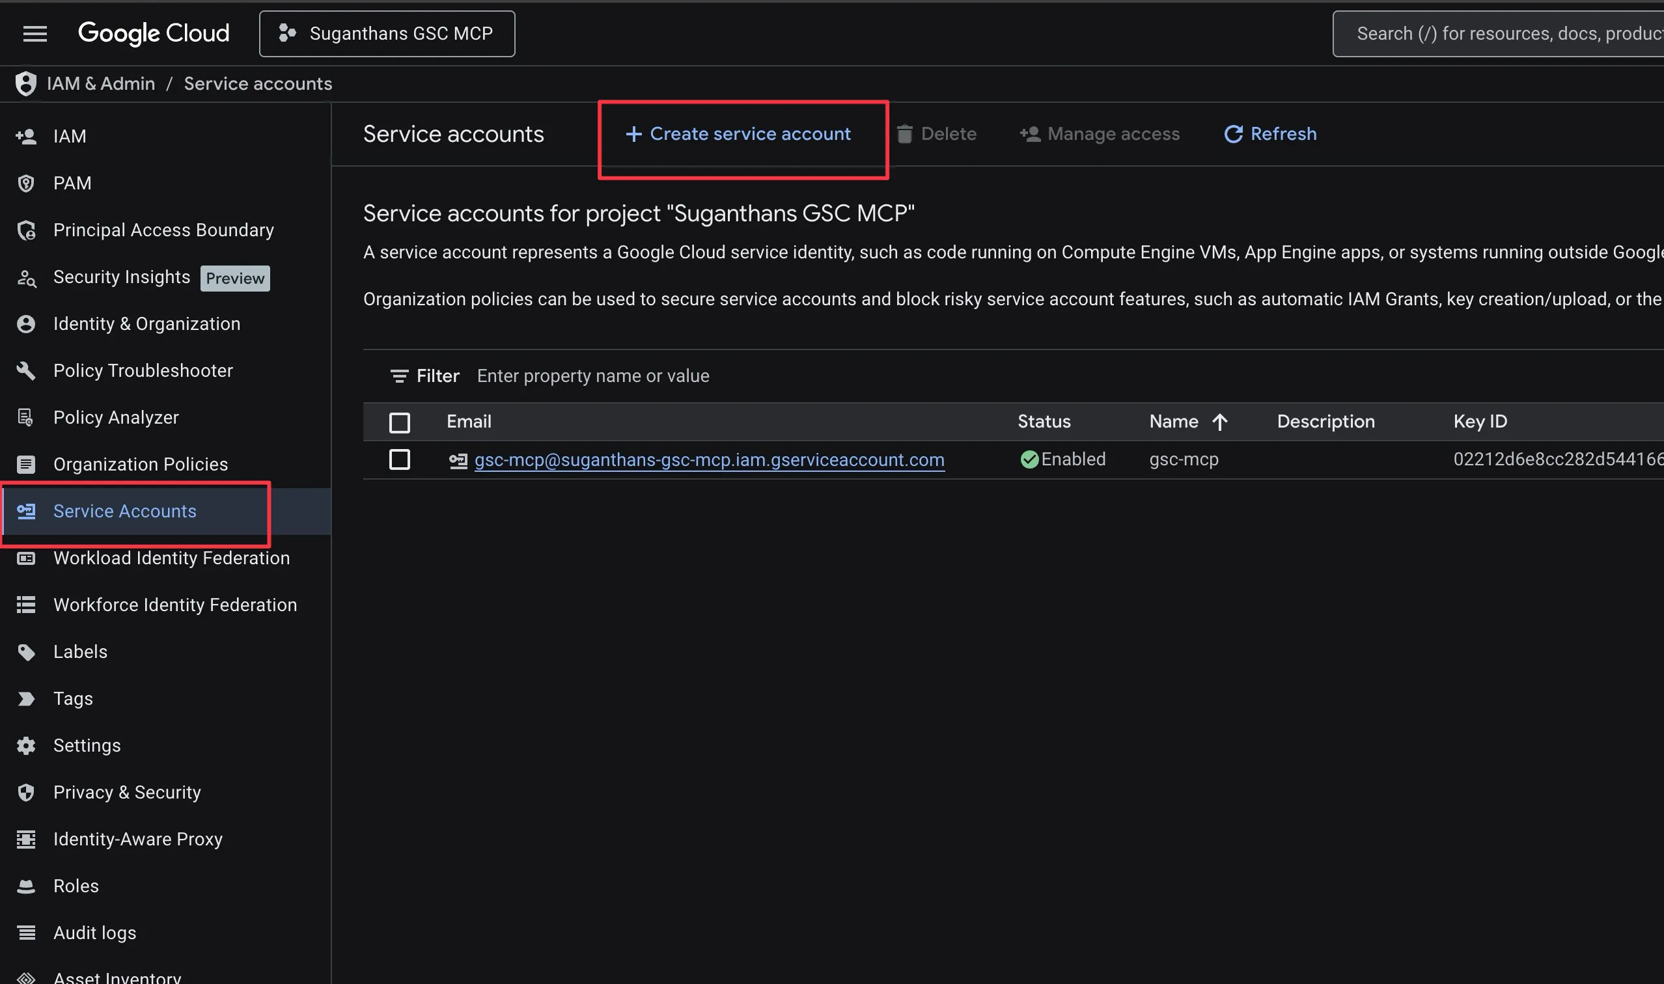Click the filter property input field

[x=593, y=376]
